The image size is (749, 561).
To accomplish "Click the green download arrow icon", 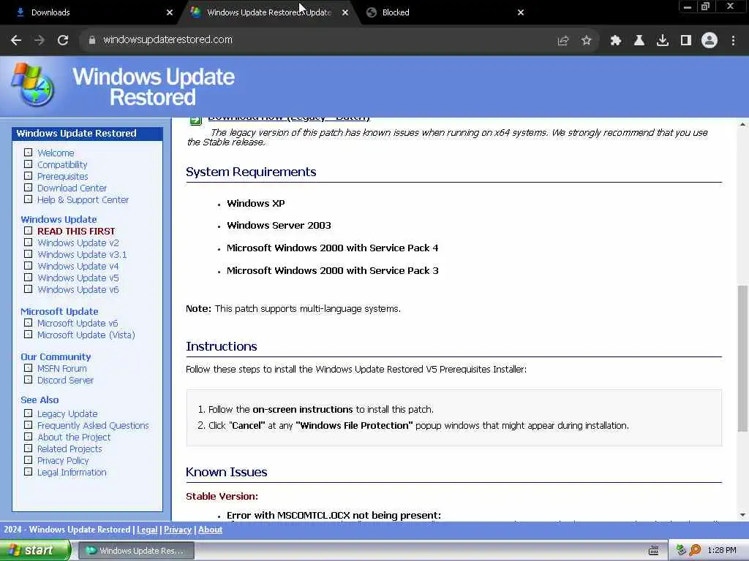I will [x=195, y=121].
